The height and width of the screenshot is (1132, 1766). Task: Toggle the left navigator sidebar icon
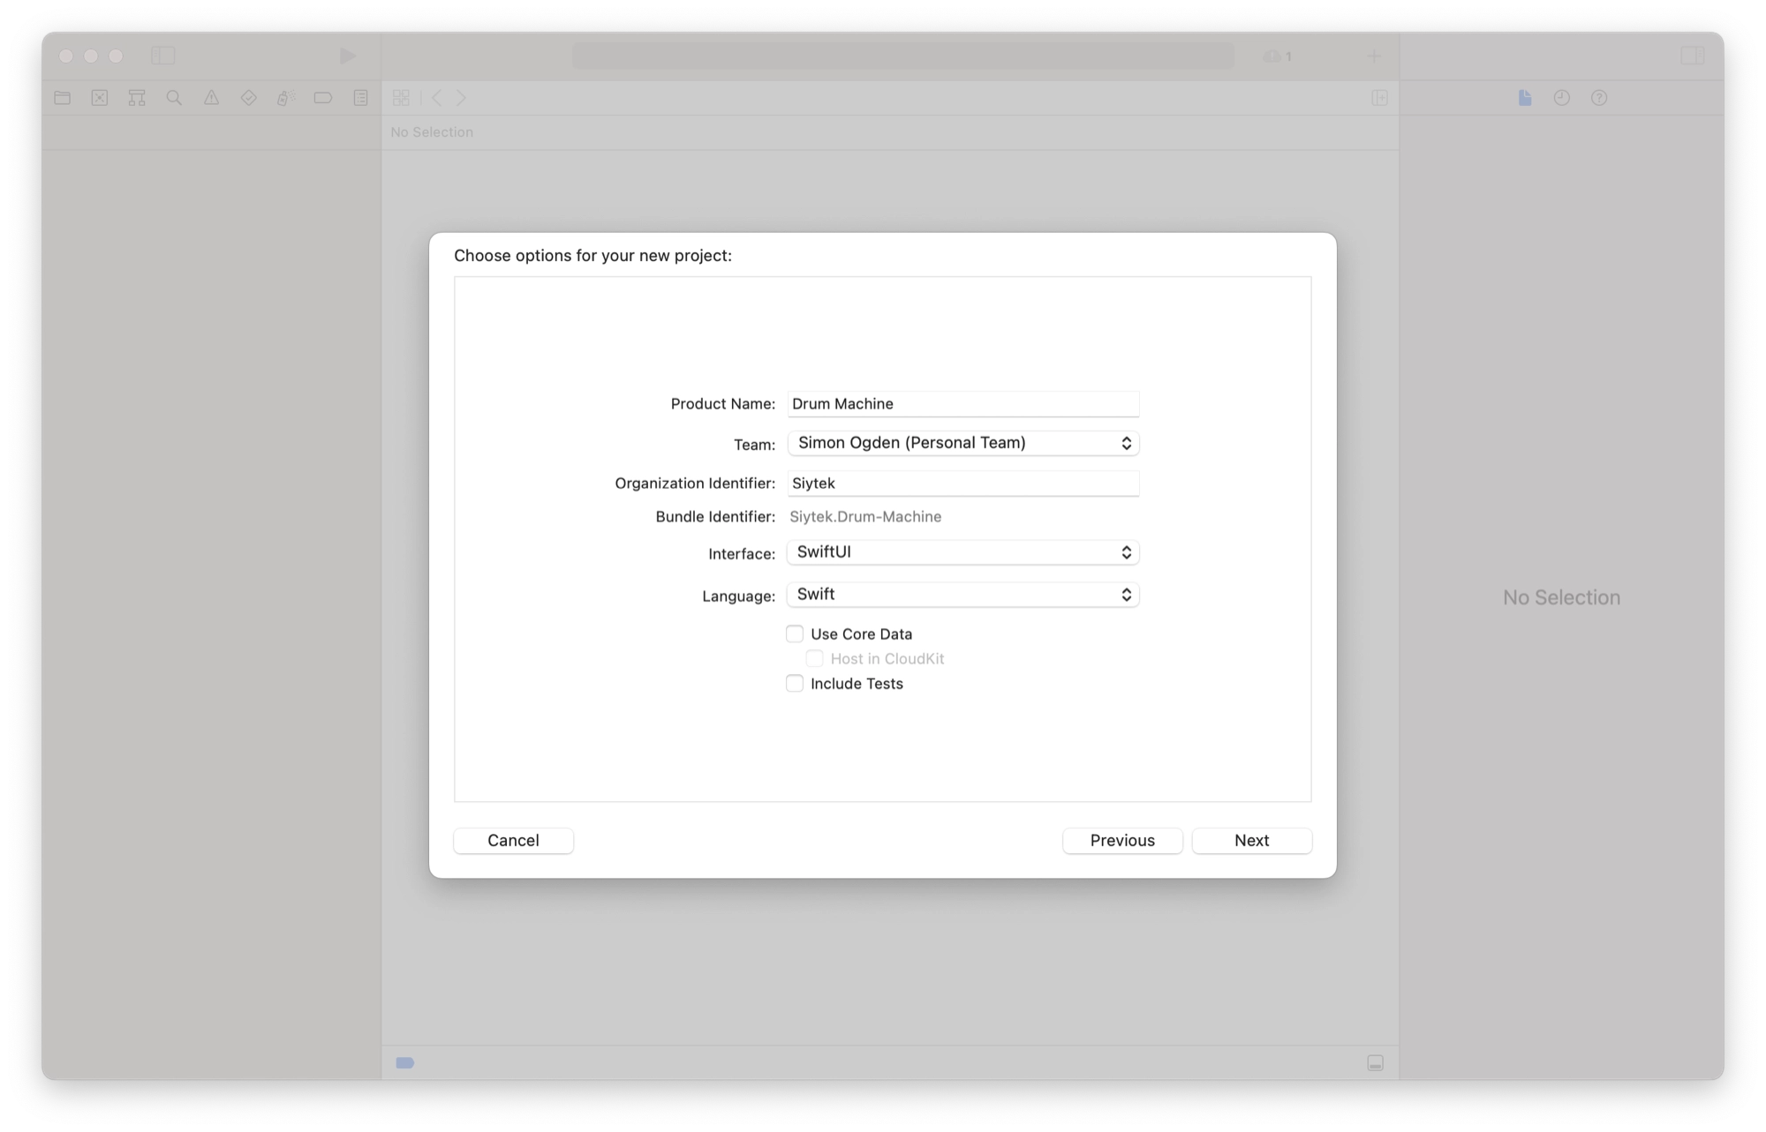[163, 56]
